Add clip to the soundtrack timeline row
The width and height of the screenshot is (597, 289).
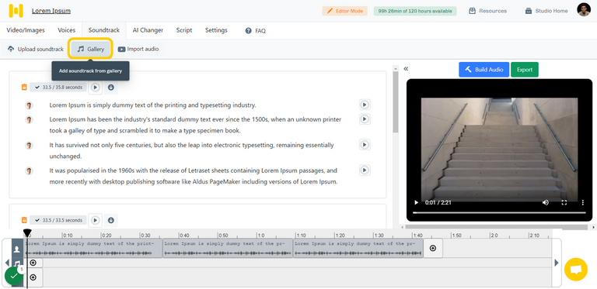coord(33,263)
